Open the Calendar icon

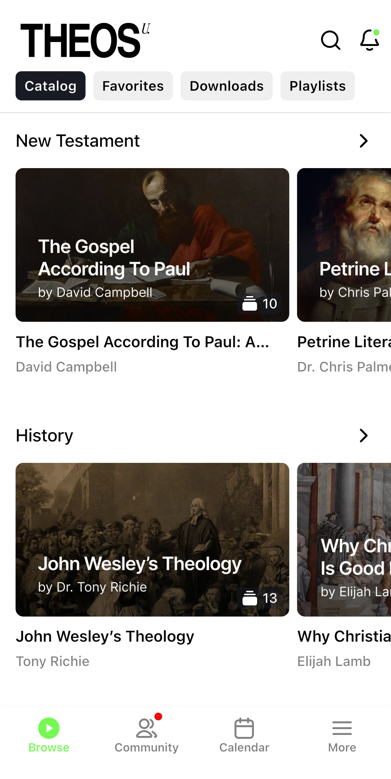coord(244,728)
